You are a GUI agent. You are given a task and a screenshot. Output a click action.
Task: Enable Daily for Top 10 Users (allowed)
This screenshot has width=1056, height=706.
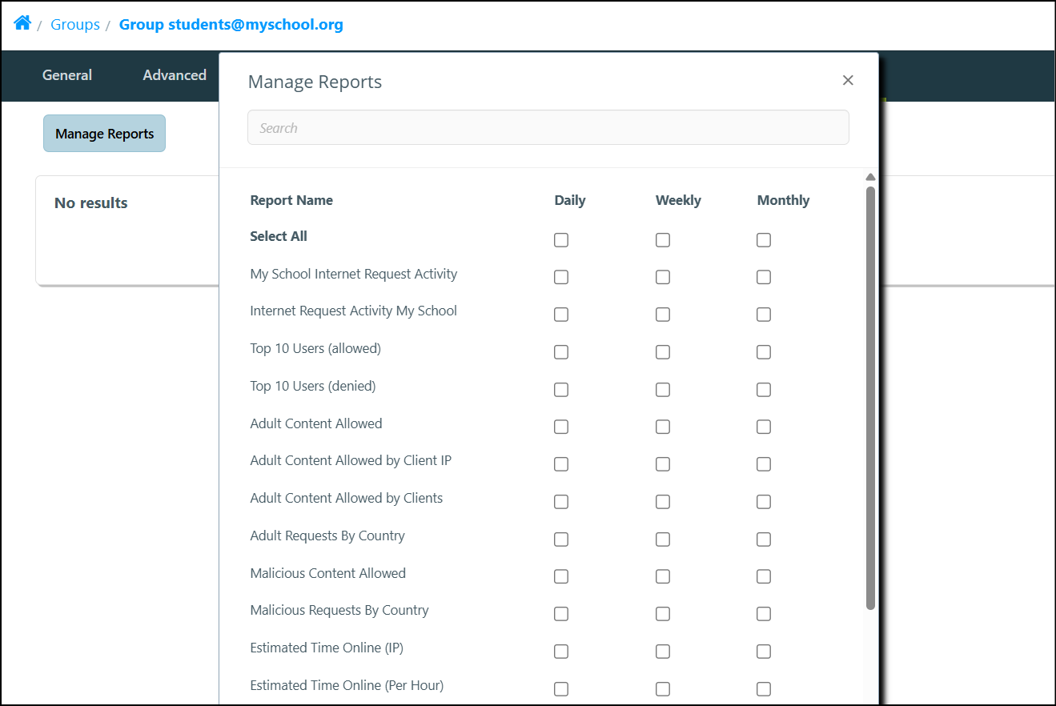(561, 352)
